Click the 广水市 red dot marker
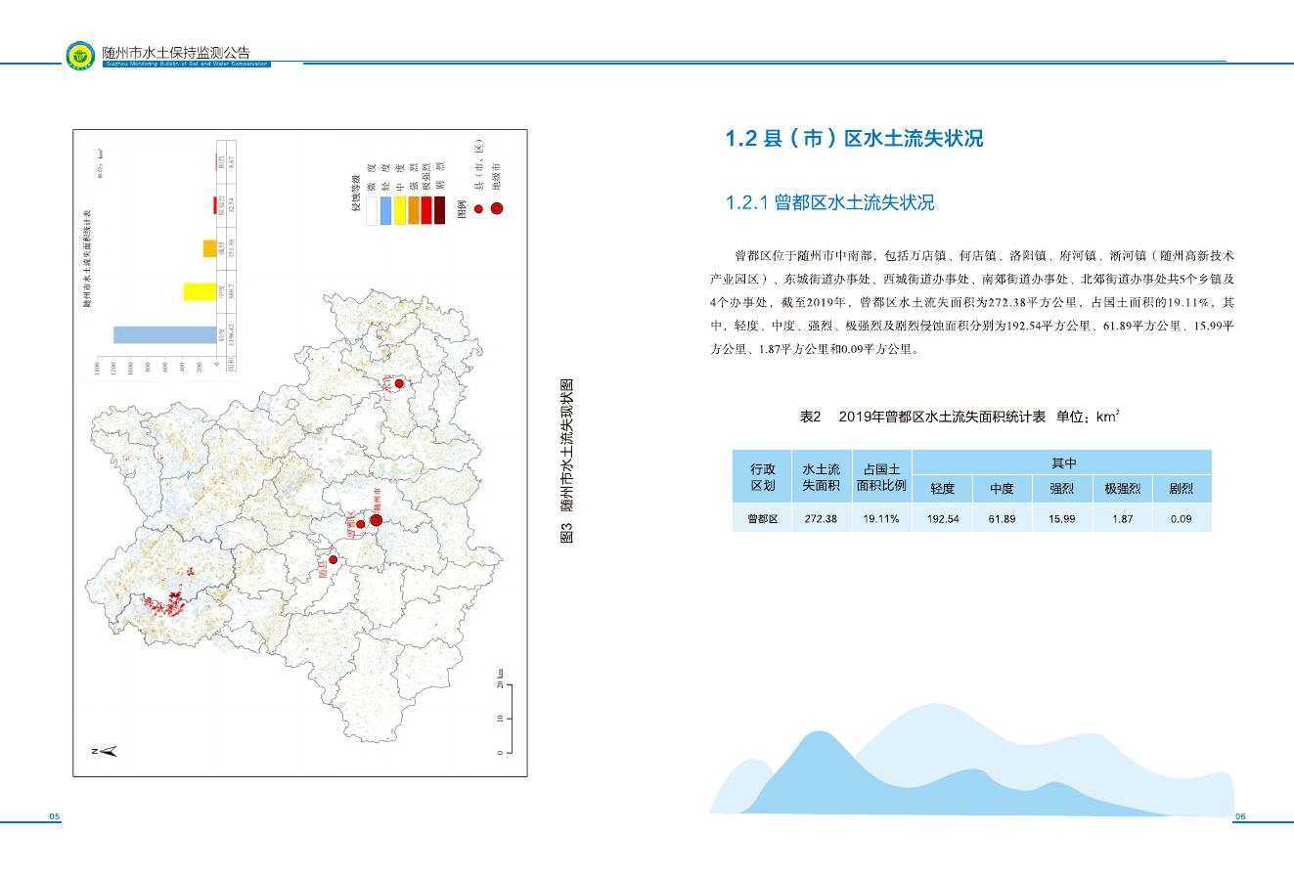Viewport: 1294px width, 878px height. coord(398,383)
